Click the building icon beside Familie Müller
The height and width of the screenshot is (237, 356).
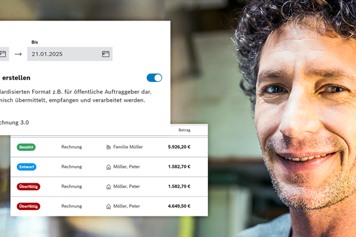coord(108,147)
